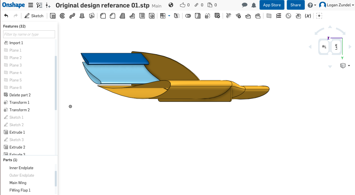Add custom features with plus icon
The height and width of the screenshot is (195, 355).
[319, 16]
